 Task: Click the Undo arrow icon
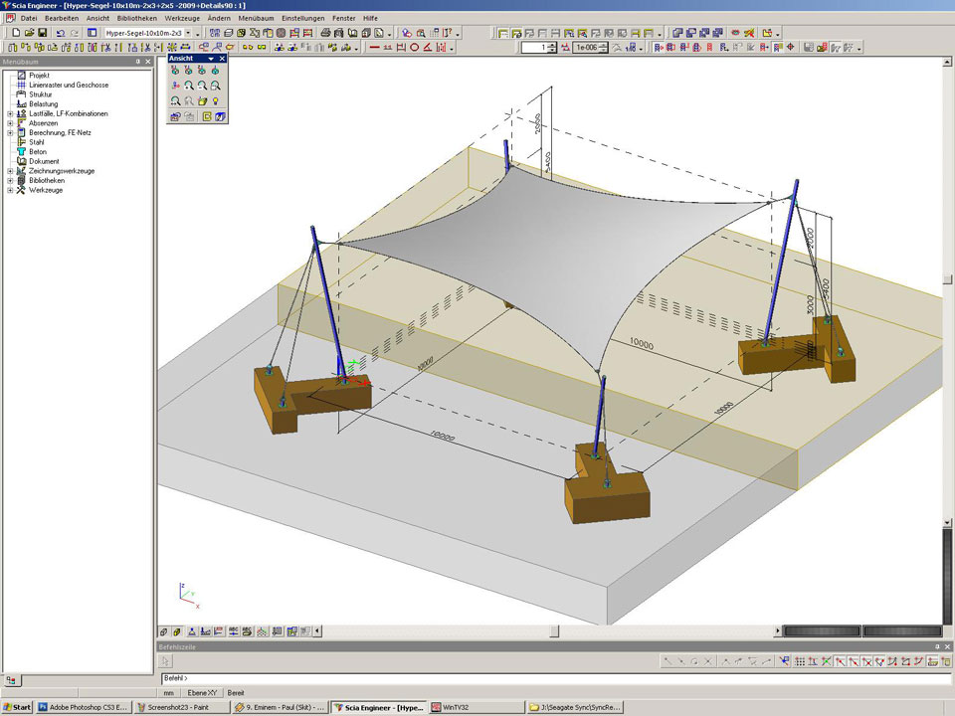pos(60,33)
